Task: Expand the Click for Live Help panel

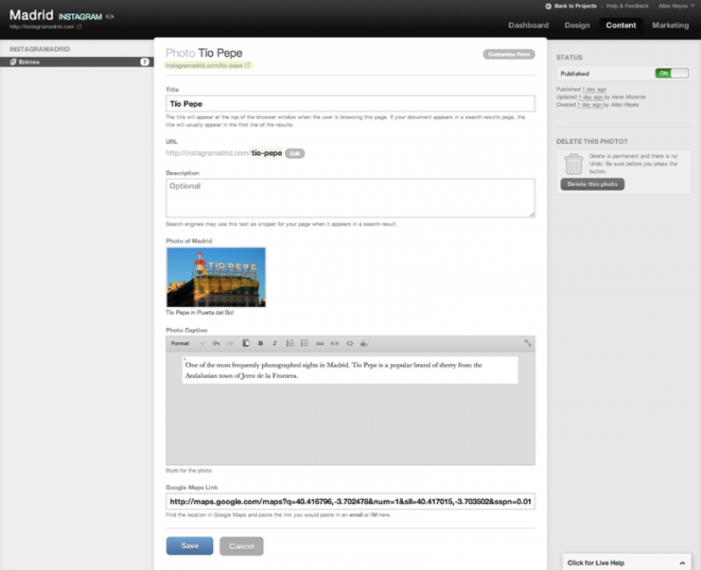Action: (x=626, y=562)
